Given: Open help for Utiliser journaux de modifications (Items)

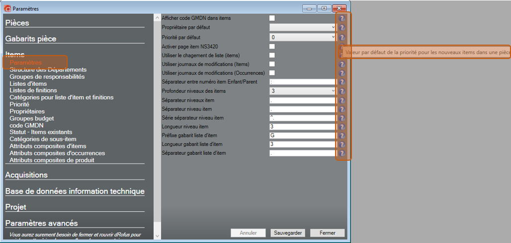Looking at the screenshot, I should click(342, 64).
